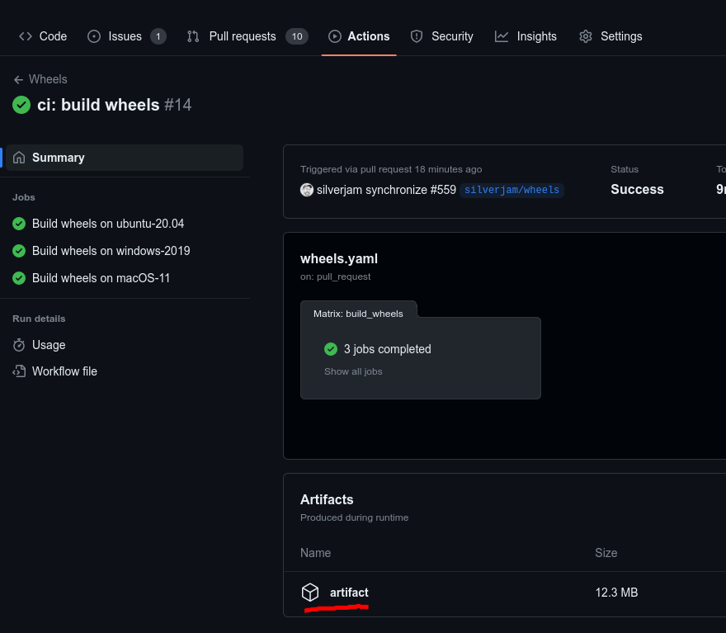Open Build wheels on macOS-11 job
Screen dimensions: 726x633
coord(101,278)
